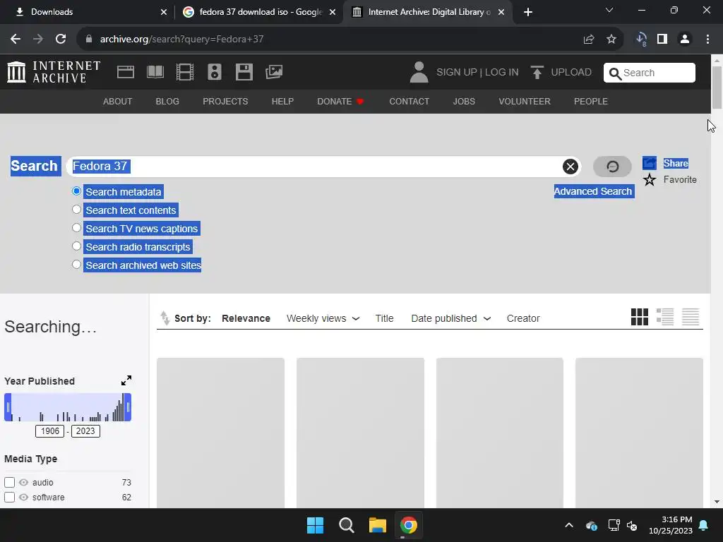Reload the page in Chrome
This screenshot has height=542, width=723.
click(61, 40)
